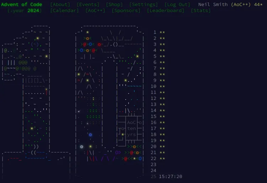This screenshot has height=183, width=267.
Task: Open the Stats page
Action: [x=201, y=11]
